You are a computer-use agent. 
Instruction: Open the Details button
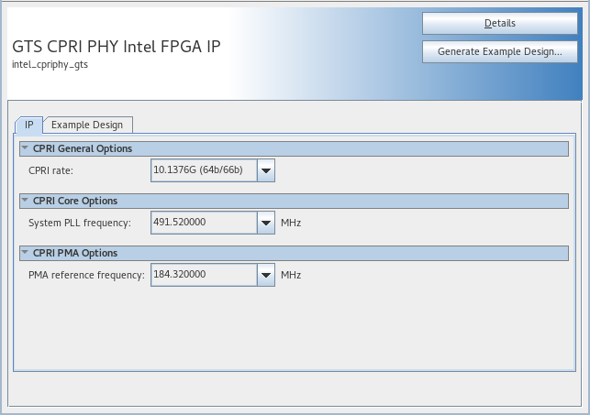click(x=500, y=23)
